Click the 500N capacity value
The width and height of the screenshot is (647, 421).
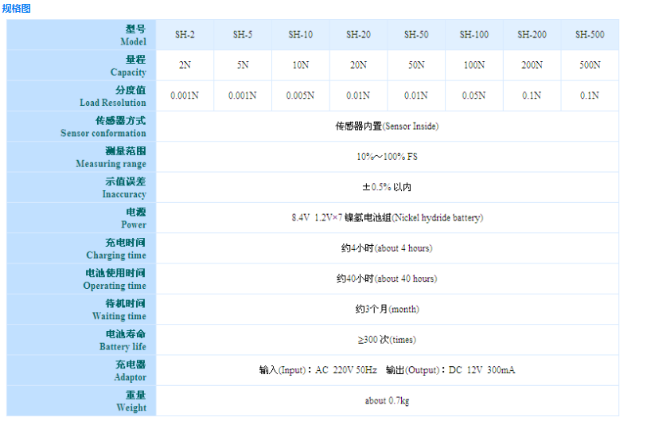tap(590, 65)
